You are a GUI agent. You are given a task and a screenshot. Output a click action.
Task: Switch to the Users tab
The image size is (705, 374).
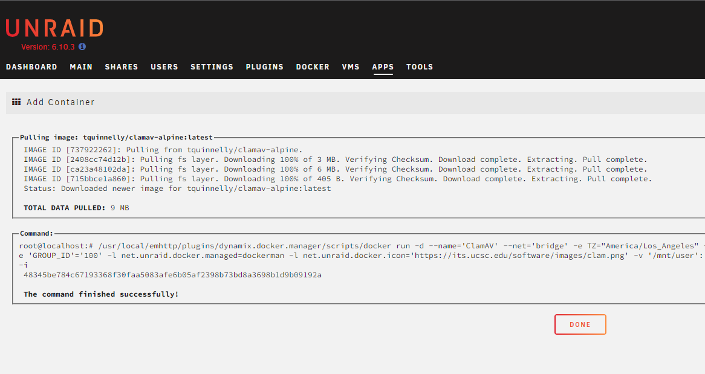pyautogui.click(x=164, y=67)
